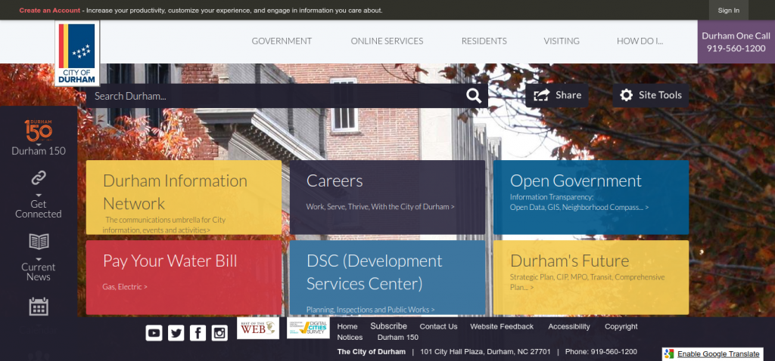Open the Durham 150 sidebar icon

click(x=39, y=131)
